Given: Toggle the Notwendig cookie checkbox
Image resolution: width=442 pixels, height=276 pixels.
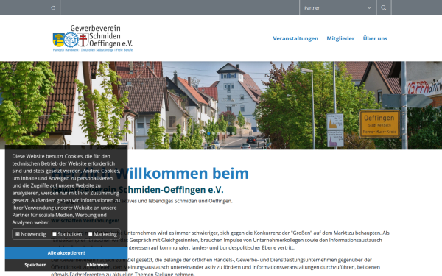Looking at the screenshot, I should pyautogui.click(x=18, y=234).
